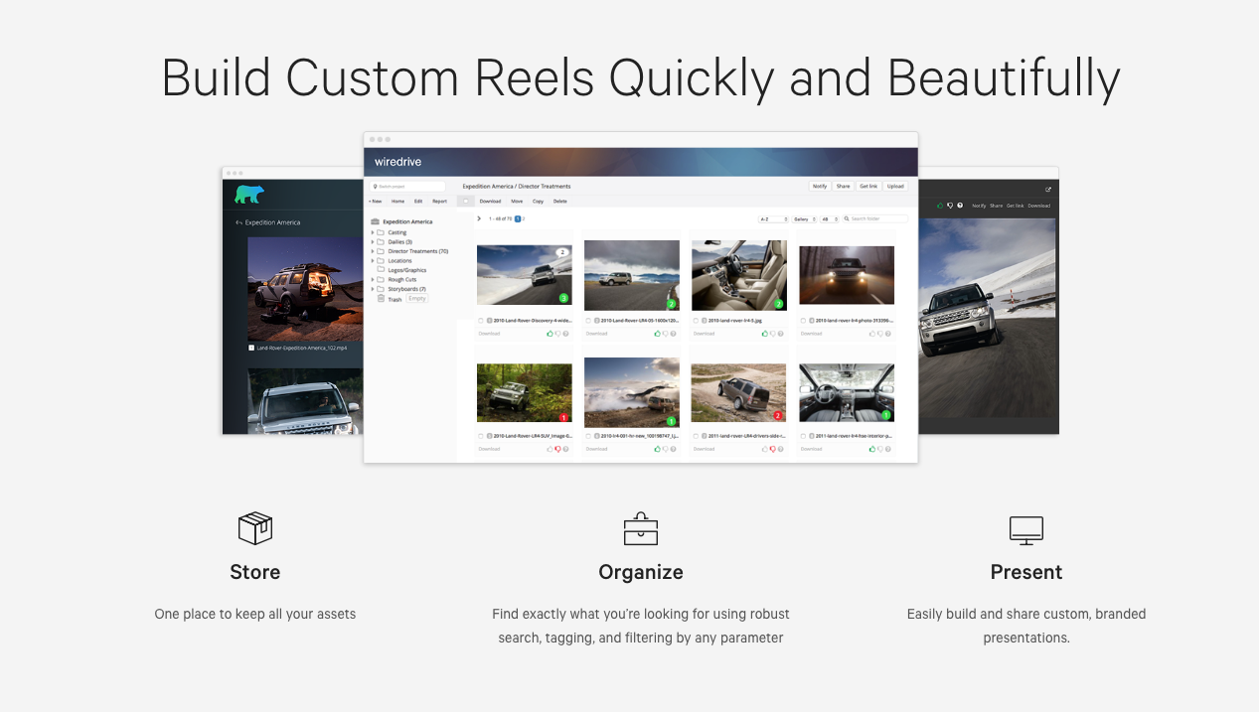Click the thumbs-down icon on 2010-Land-Rover-LR4-SUV image

point(557,448)
